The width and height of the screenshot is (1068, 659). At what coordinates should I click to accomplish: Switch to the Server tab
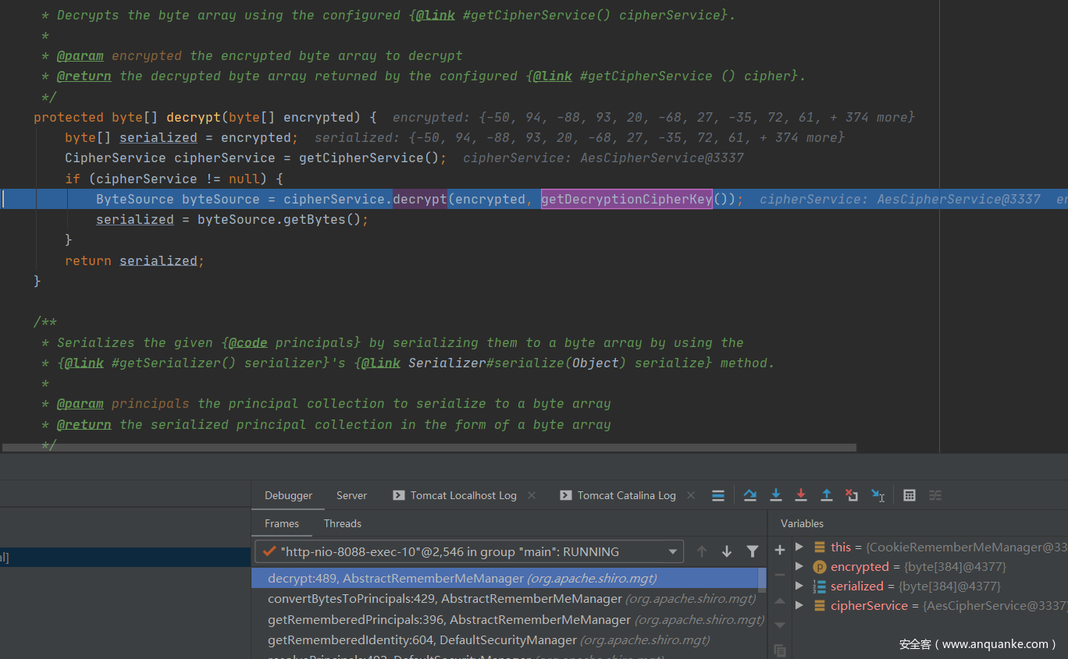(351, 495)
